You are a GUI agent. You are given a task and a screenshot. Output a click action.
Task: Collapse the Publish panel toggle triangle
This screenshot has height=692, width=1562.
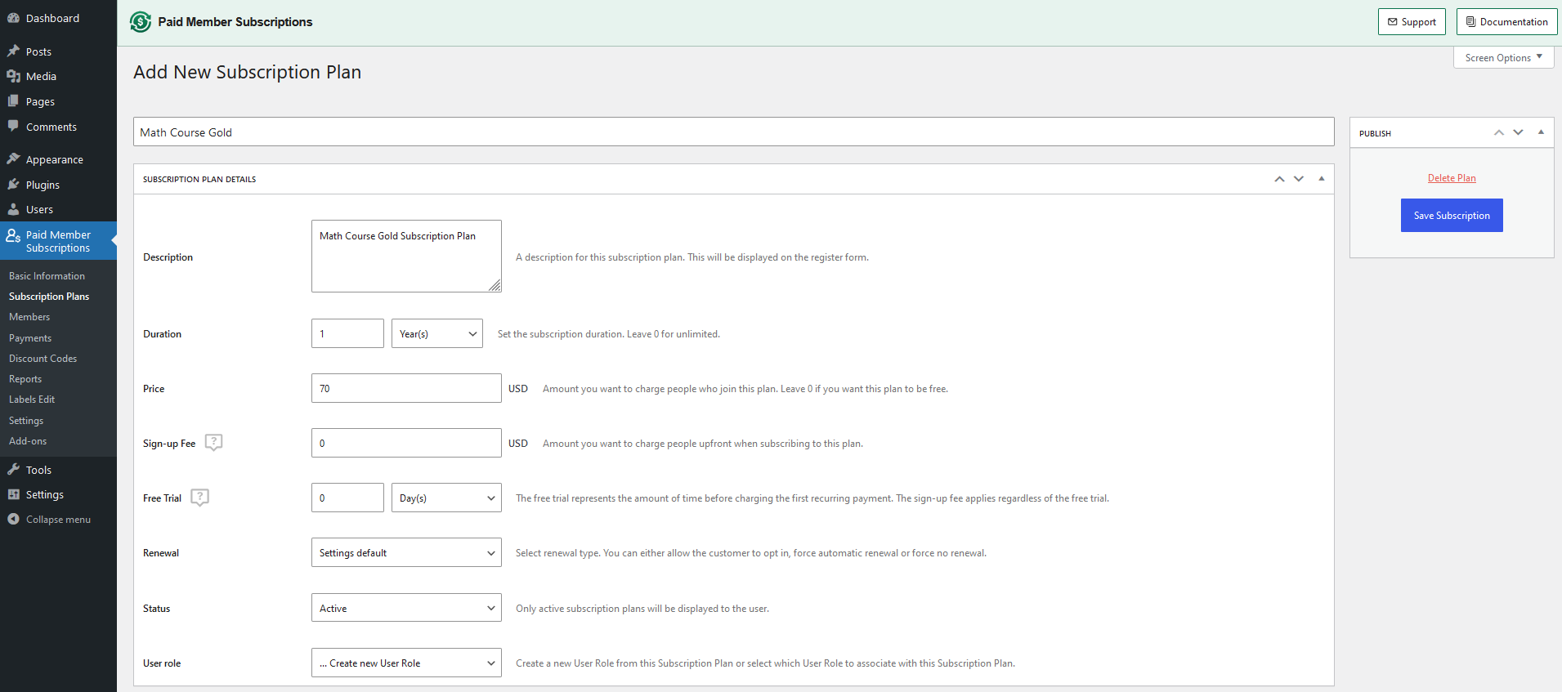[x=1541, y=132]
